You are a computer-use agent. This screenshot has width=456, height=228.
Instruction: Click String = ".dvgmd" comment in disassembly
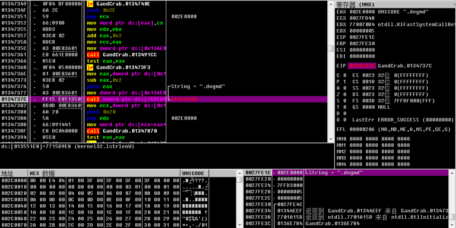(198, 86)
